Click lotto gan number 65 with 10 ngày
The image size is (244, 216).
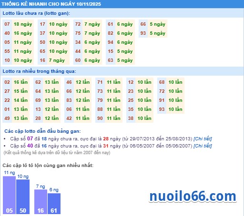click(x=42, y=51)
